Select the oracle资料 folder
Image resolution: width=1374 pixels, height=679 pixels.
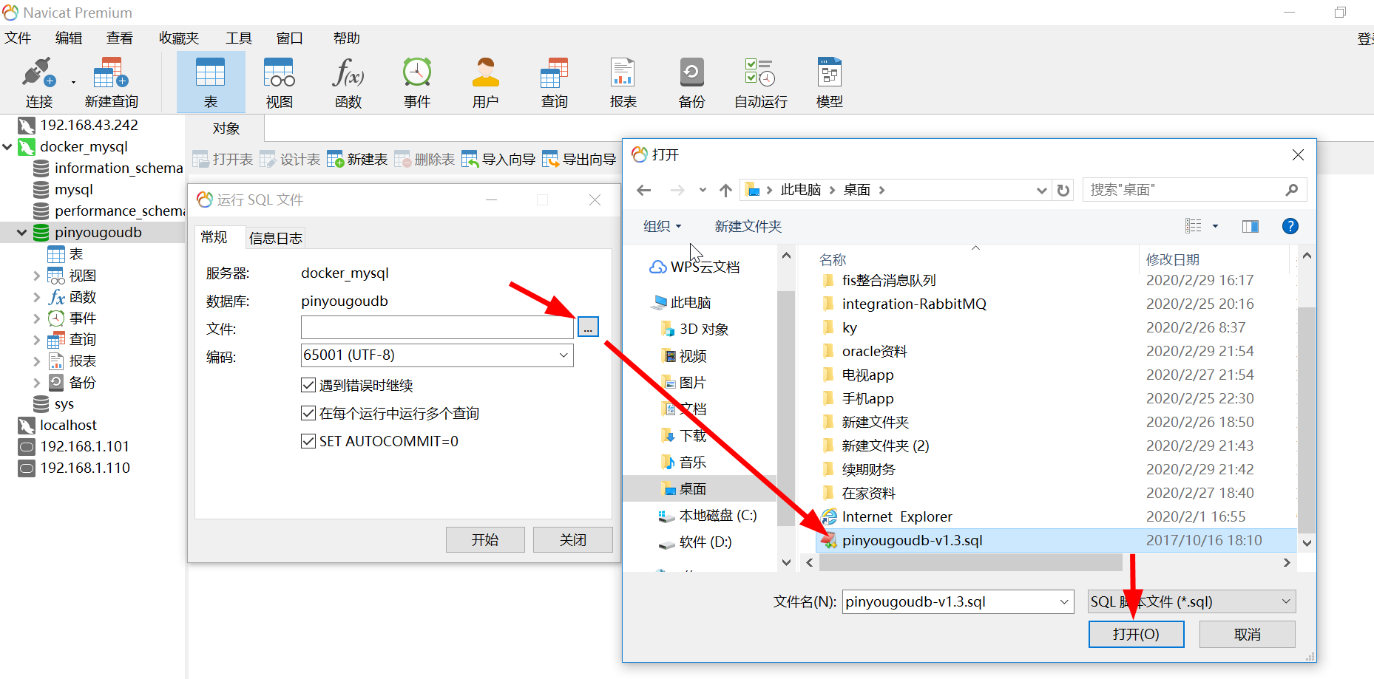pos(874,351)
